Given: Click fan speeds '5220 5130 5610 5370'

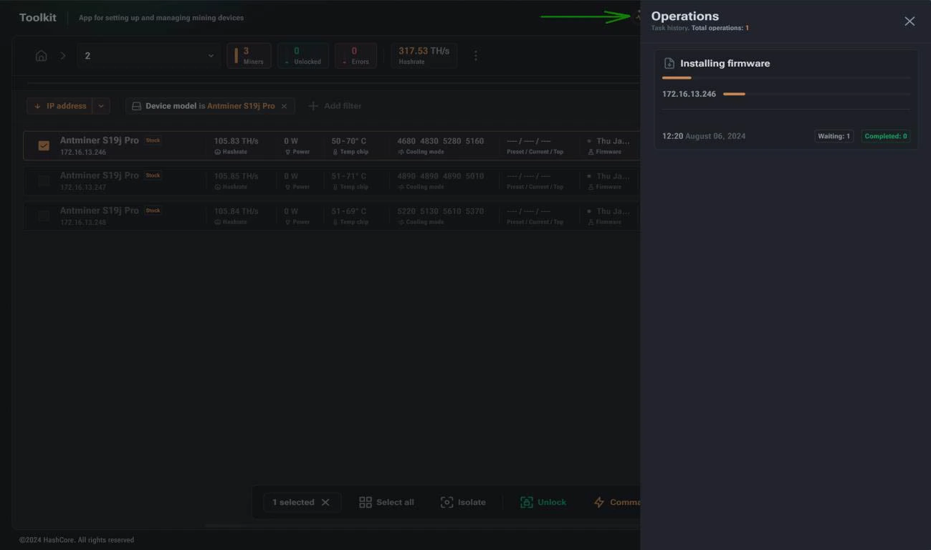Looking at the screenshot, I should tap(441, 211).
